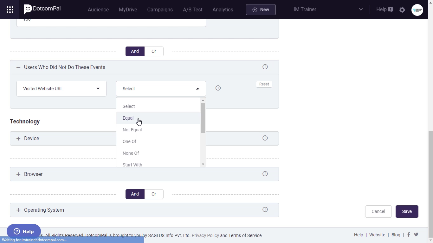Choose the Not Equal option in the list
Viewport: 433px width, 243px height.
(132, 130)
